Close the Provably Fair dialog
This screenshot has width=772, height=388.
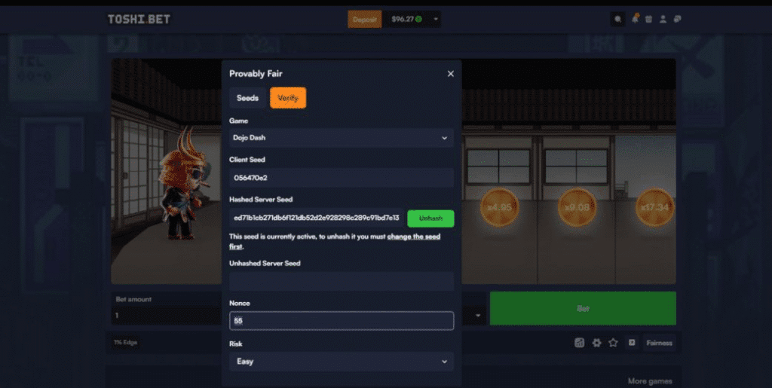tap(451, 74)
